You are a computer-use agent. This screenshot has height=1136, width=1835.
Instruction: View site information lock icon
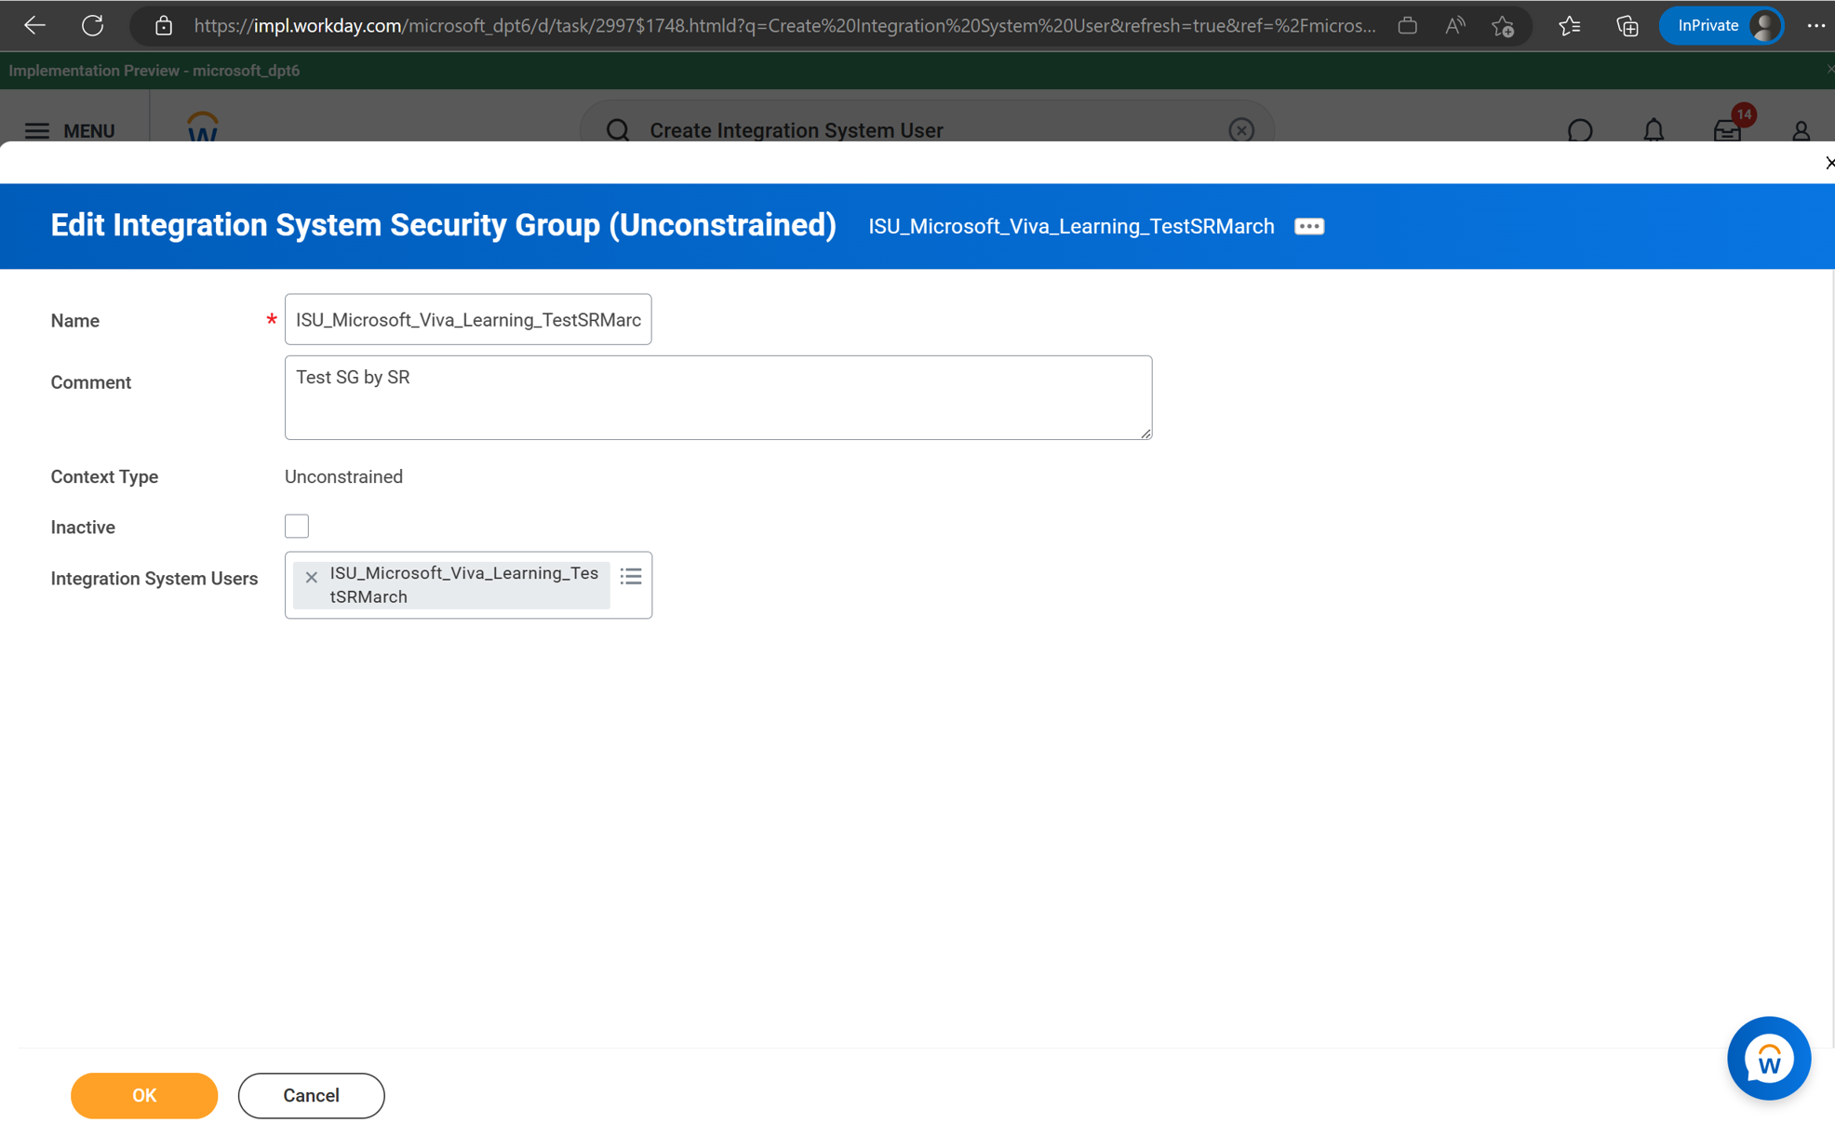164,26
